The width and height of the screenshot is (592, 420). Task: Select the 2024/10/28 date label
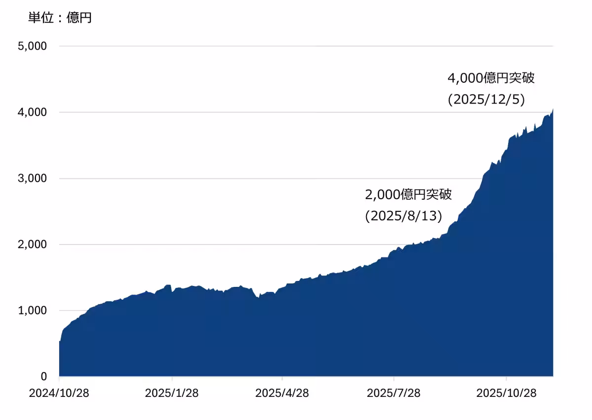pyautogui.click(x=59, y=393)
